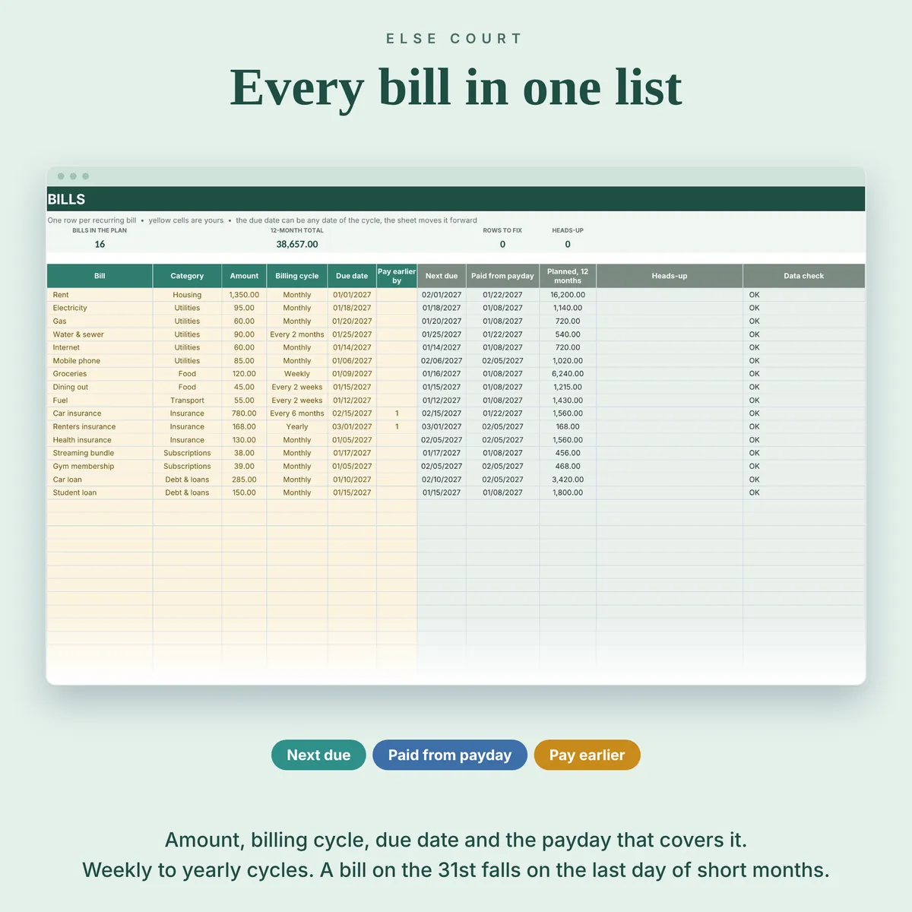
Task: Click the Every 6 months billing cycle
Action: tap(297, 413)
